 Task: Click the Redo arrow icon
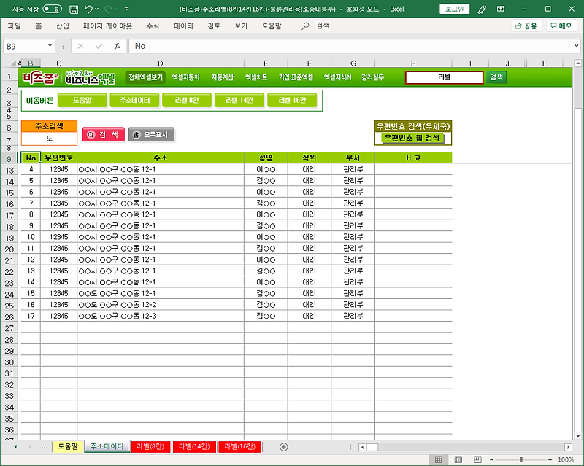(x=108, y=9)
